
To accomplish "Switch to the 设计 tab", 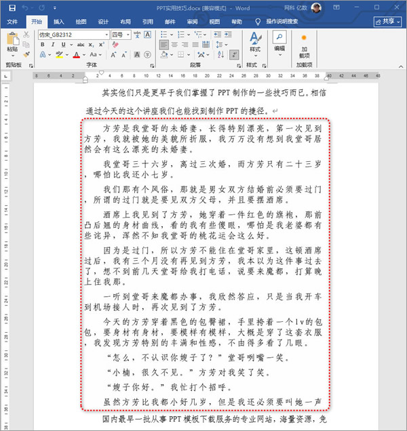I will click(x=103, y=22).
